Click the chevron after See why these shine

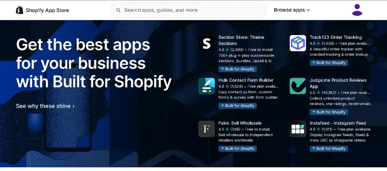tap(73, 106)
